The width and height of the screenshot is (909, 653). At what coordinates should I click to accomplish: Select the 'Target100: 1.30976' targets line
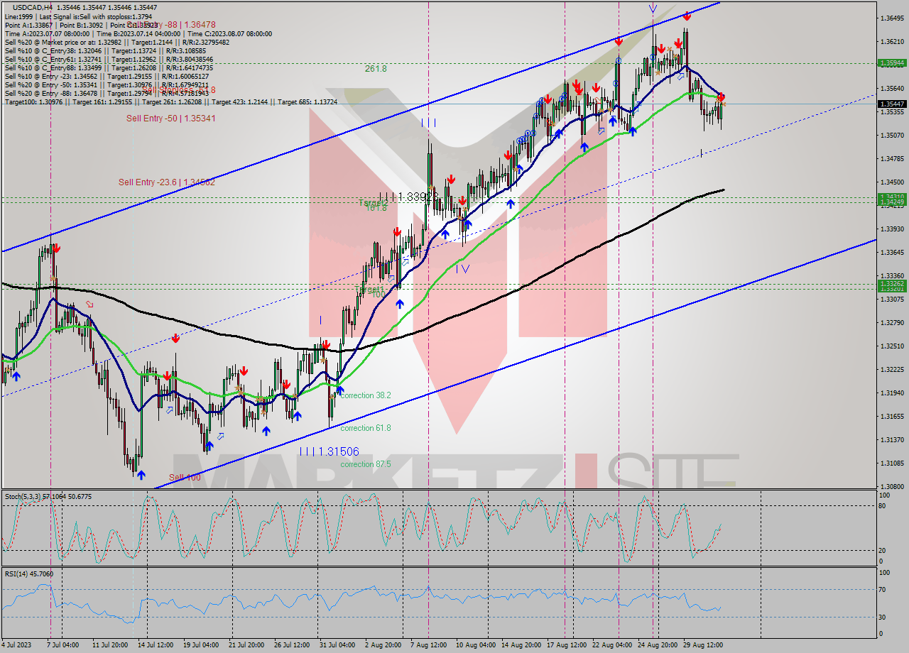click(171, 101)
